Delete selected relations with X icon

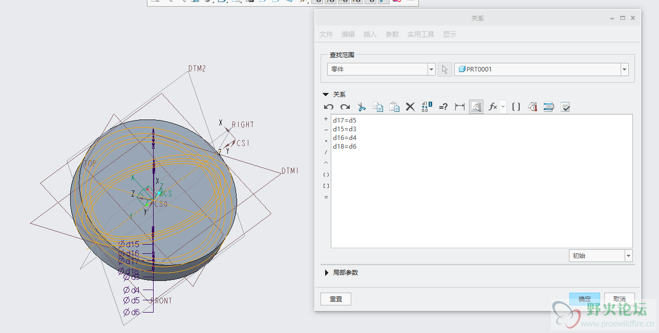pos(410,107)
